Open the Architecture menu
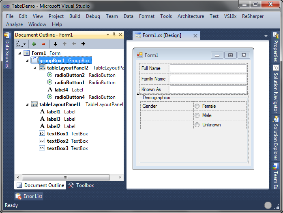 pyautogui.click(x=191, y=16)
